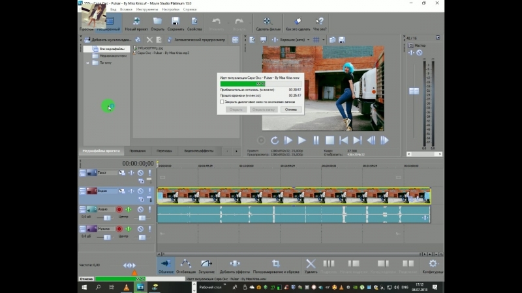Image resolution: width=522 pixels, height=293 pixels.
Task: Toggle record arm on the Audio (Аудио) track
Action: point(119,210)
